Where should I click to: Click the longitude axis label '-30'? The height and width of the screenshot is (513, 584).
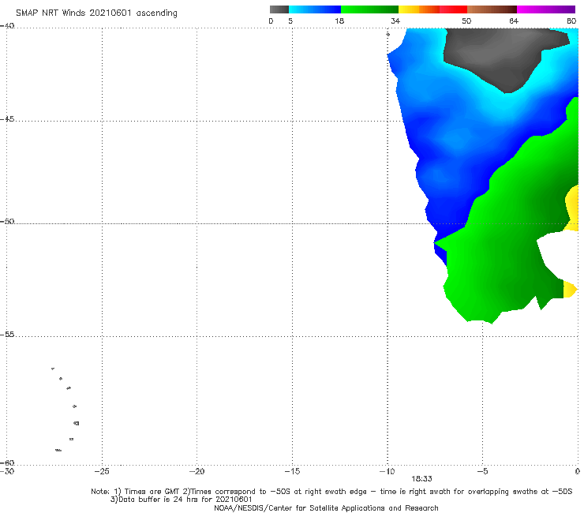tap(7, 472)
